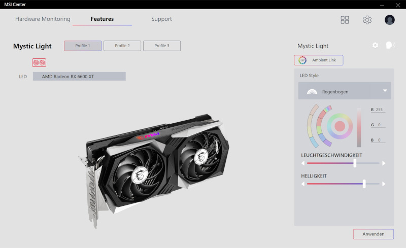Screen dimensions: 406x248
Task: Click the Anwenden button
Action: coord(374,234)
